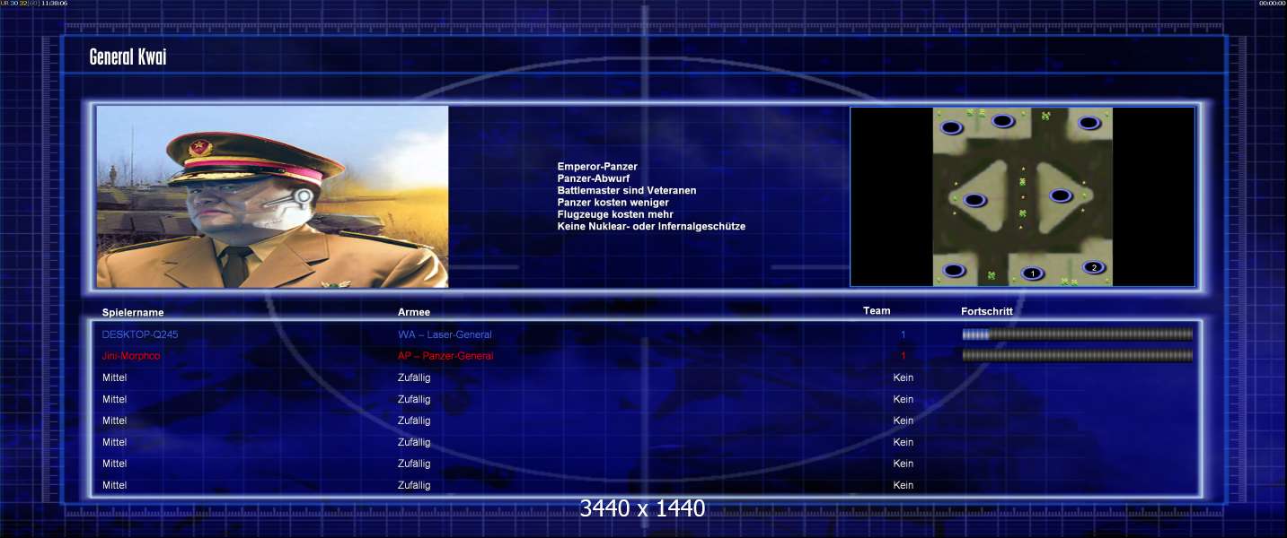Click the Fortschritt column header

tap(987, 311)
